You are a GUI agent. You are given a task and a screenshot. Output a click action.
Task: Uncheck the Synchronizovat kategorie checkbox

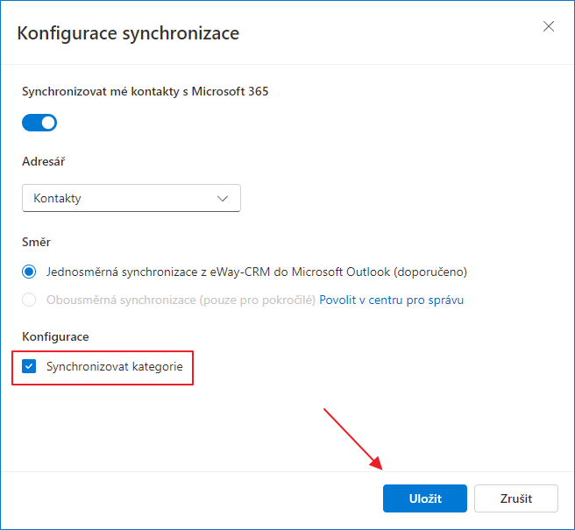tap(29, 366)
